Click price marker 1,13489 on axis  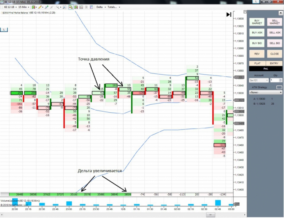point(239,124)
